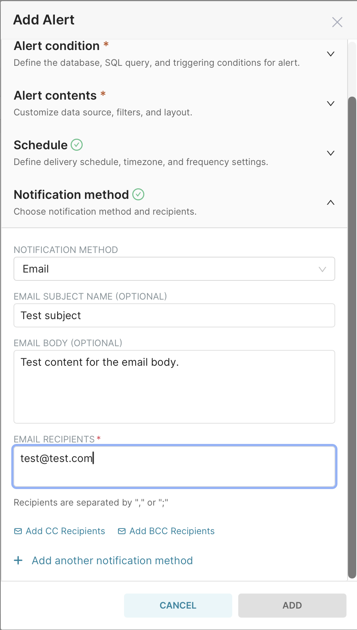Click into the Email body textarea
Image resolution: width=357 pixels, height=630 pixels.
[174, 386]
